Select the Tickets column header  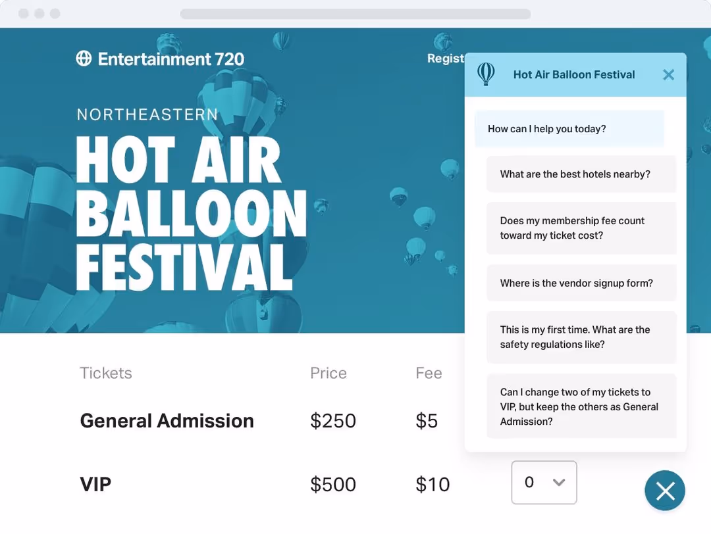coord(105,373)
